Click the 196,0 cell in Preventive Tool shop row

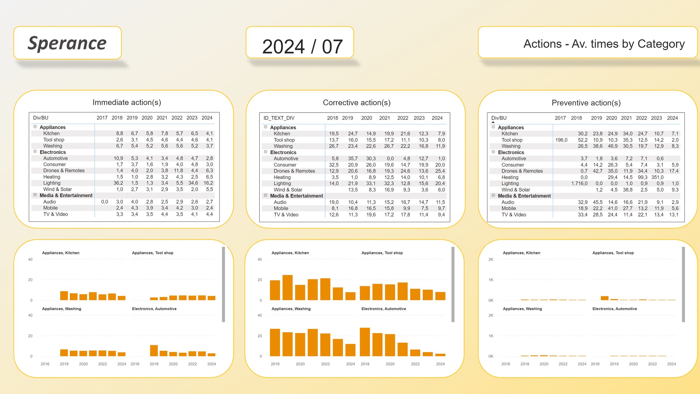(x=561, y=140)
